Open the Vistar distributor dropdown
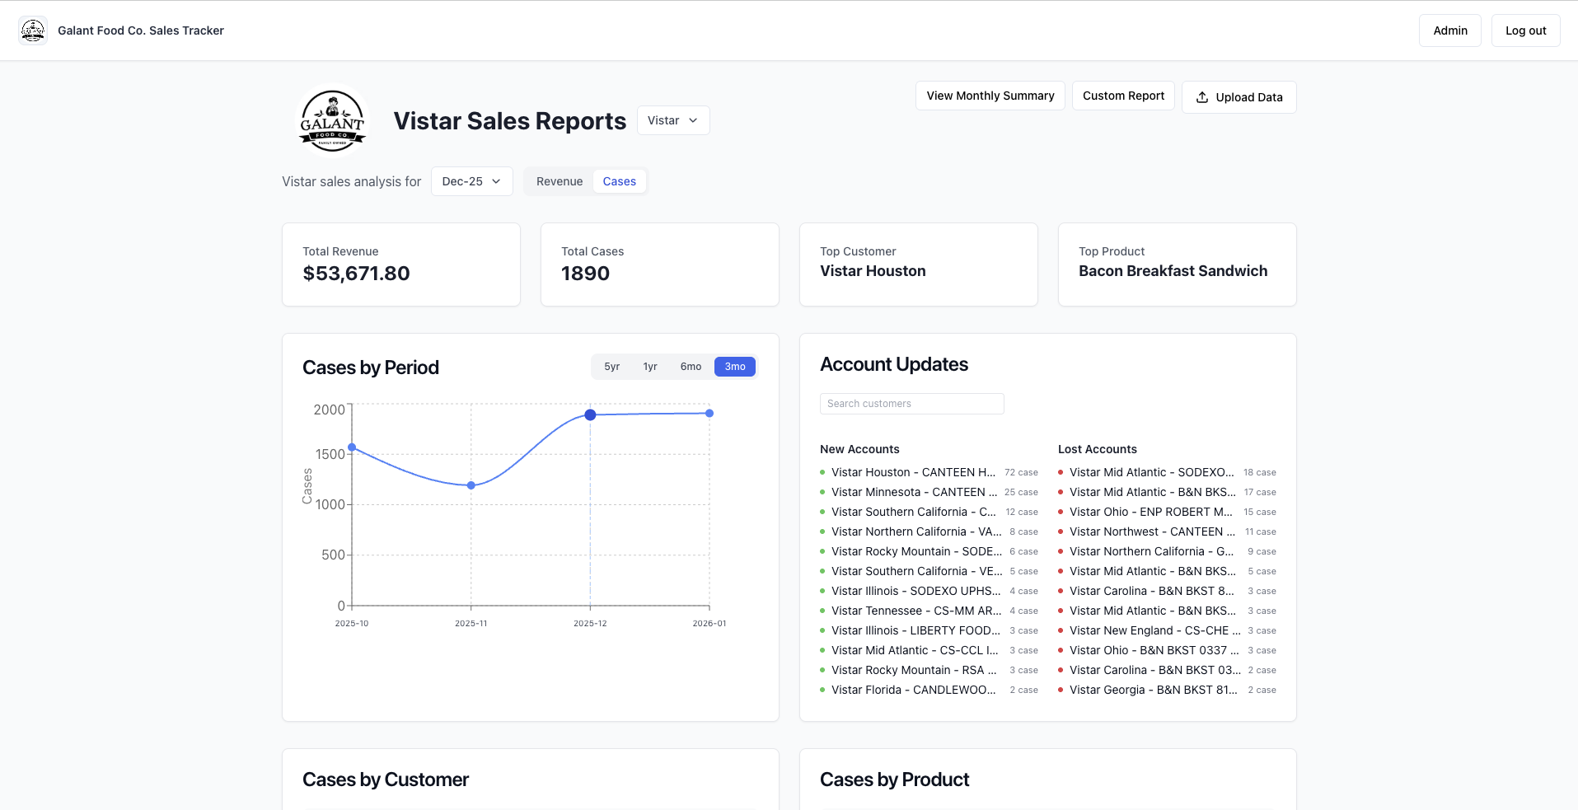 coord(673,120)
